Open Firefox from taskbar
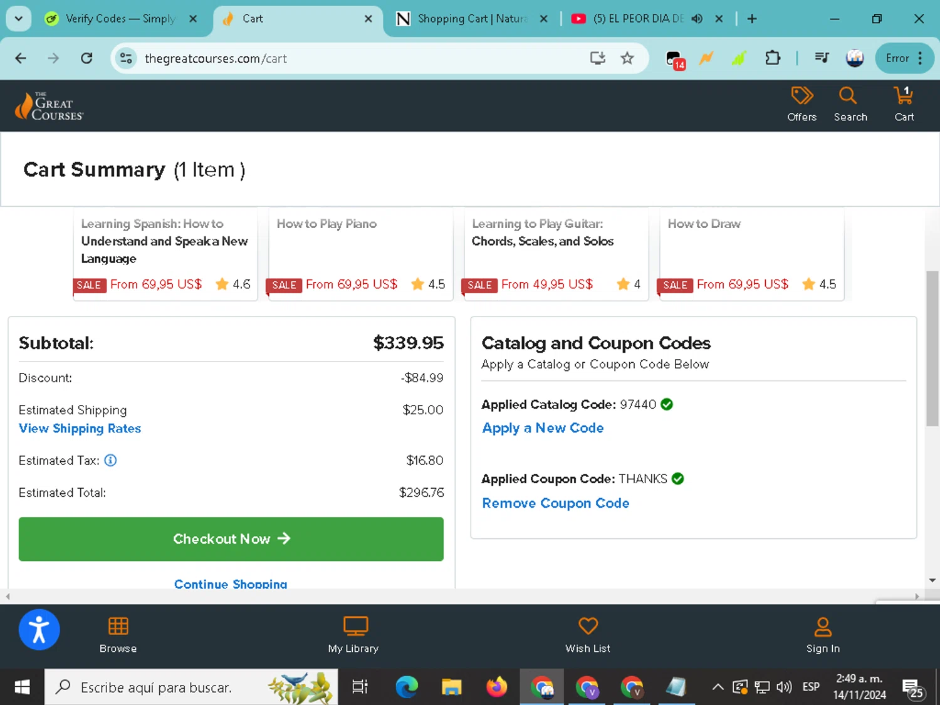940x705 pixels. (496, 687)
